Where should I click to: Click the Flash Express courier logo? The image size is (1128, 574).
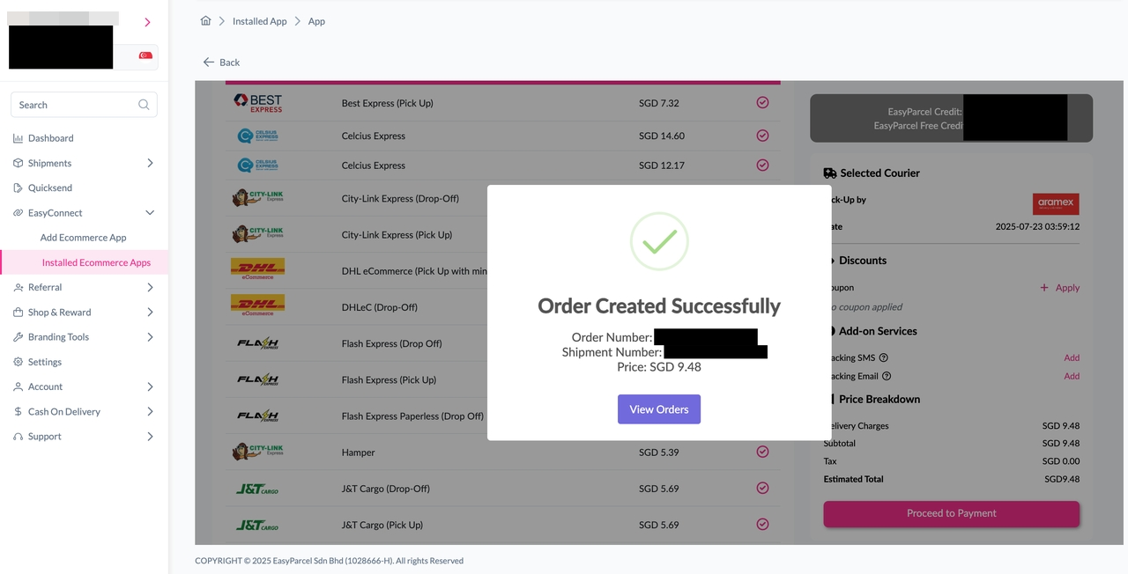[x=257, y=342]
